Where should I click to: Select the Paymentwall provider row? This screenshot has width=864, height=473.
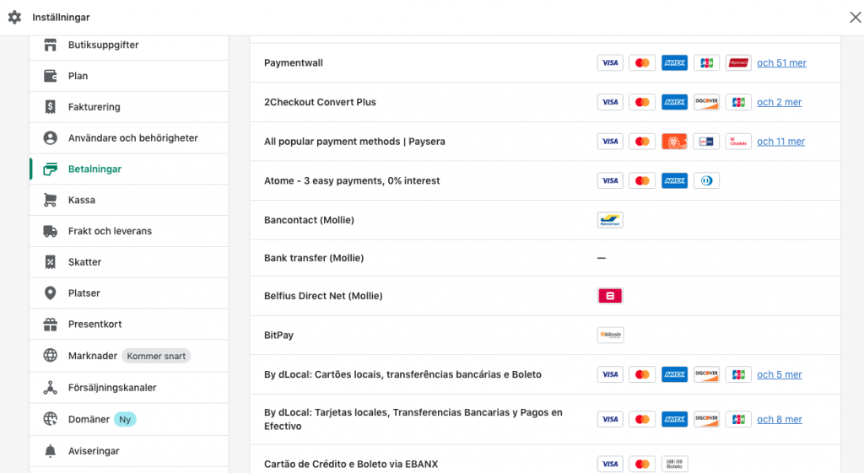(546, 62)
